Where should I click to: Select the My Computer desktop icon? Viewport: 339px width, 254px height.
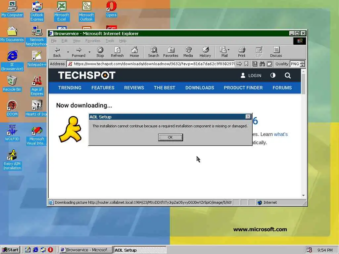[12, 9]
